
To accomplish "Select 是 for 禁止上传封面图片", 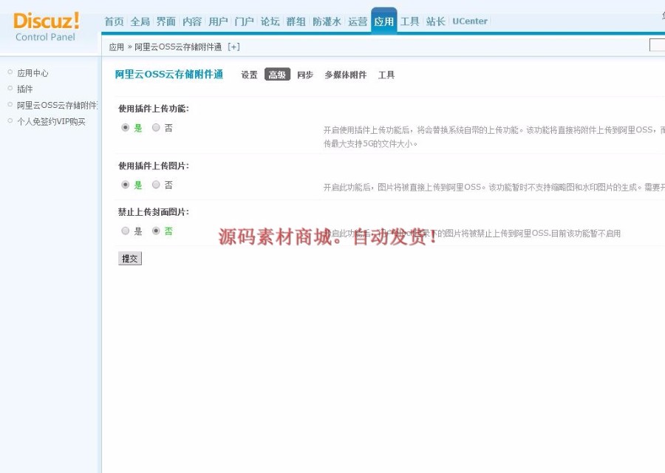I will tap(125, 231).
